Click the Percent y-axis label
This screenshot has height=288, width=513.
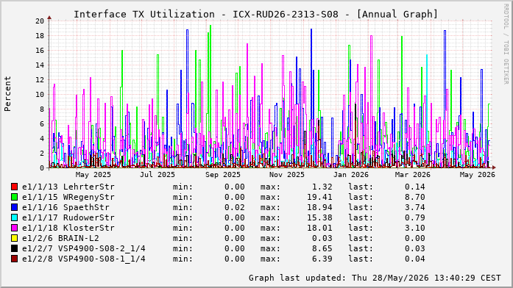coord(7,94)
